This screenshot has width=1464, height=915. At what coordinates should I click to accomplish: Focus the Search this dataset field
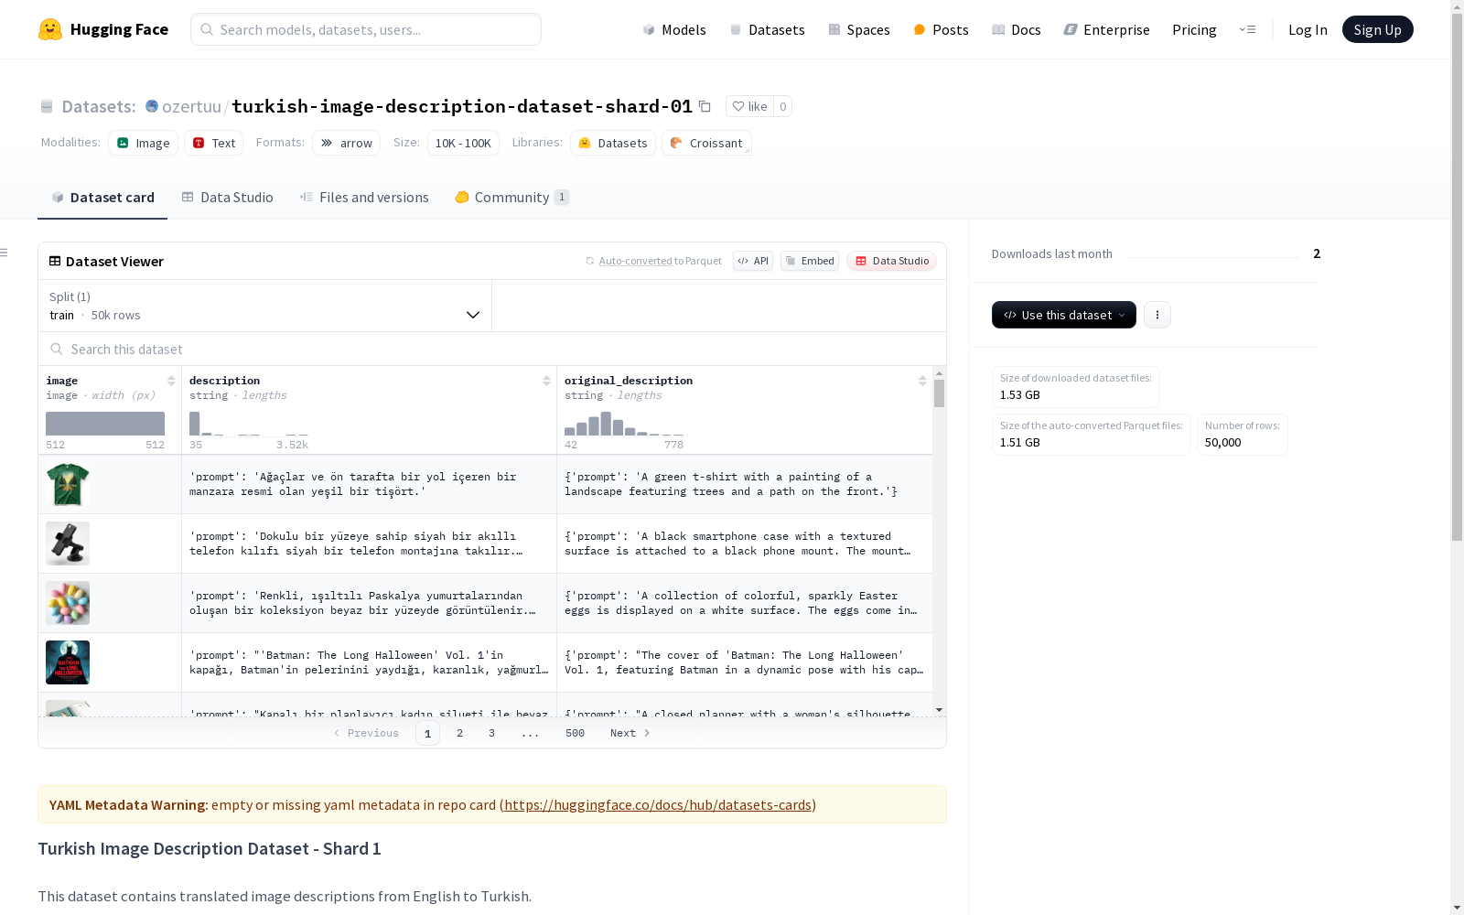click(492, 349)
